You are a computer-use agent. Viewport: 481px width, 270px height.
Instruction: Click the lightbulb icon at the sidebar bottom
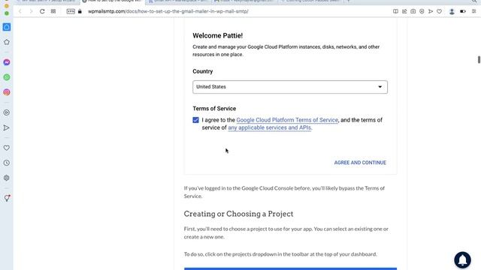pos(7,198)
